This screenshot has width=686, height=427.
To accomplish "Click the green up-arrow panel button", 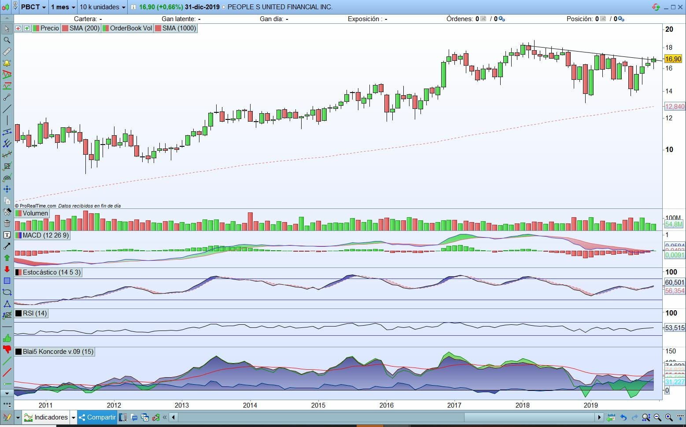I will (27, 28).
